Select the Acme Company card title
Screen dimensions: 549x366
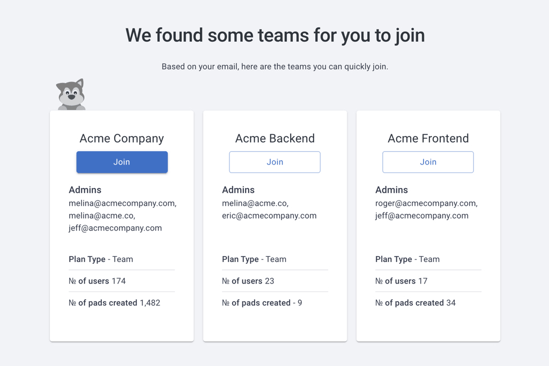point(122,138)
